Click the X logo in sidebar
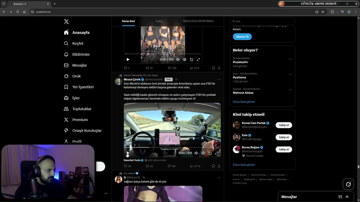360x202 pixels. 66,22
